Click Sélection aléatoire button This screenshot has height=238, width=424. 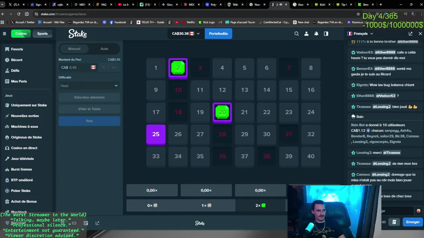tap(89, 97)
